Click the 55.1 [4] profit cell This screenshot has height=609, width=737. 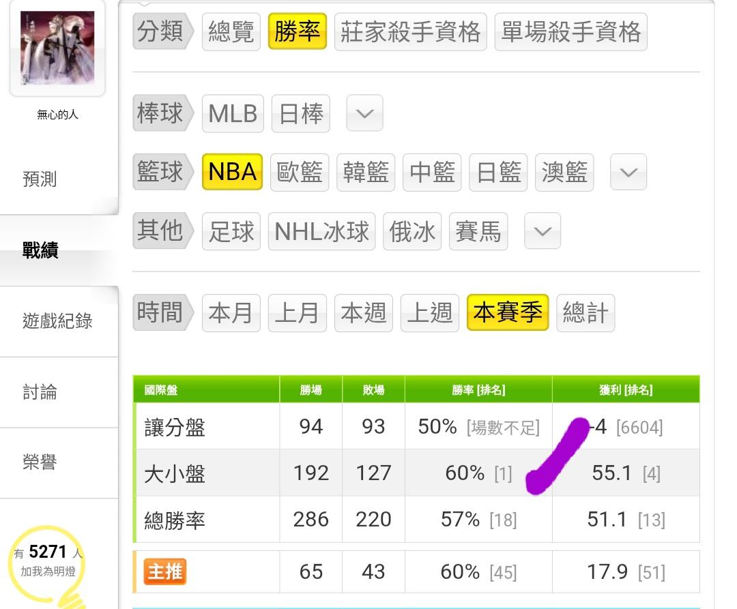626,473
